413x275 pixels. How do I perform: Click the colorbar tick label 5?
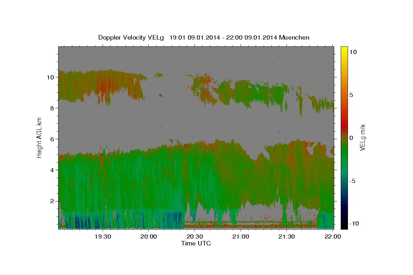tap(352, 95)
